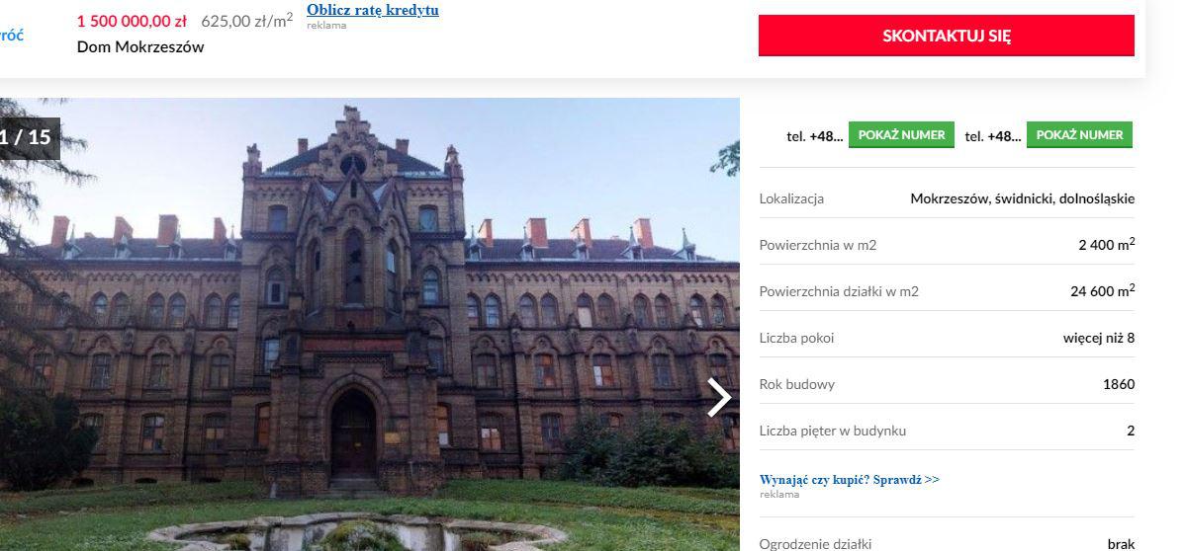This screenshot has height=551, width=1185.
Task: Click the 625,00 zł/m² price per meter
Action: pyautogui.click(x=247, y=21)
